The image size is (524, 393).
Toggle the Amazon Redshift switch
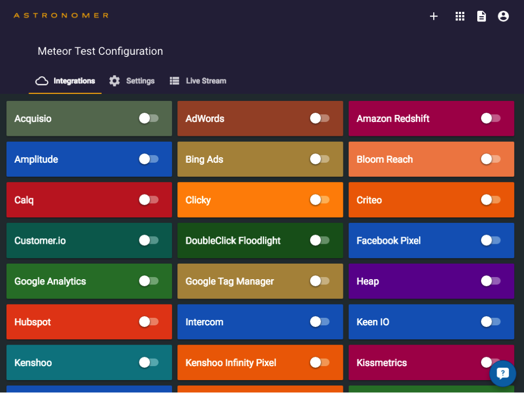click(491, 118)
